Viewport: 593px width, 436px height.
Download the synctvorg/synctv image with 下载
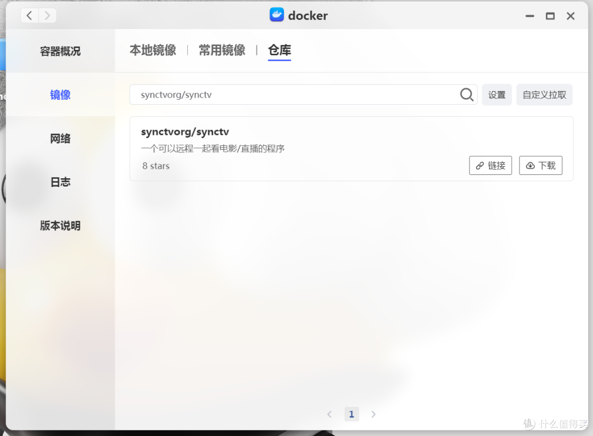click(x=540, y=166)
